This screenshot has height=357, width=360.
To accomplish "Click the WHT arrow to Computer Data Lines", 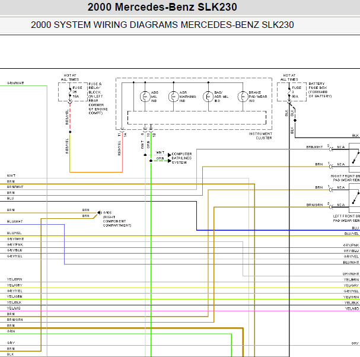I will pyautogui.click(x=170, y=155).
